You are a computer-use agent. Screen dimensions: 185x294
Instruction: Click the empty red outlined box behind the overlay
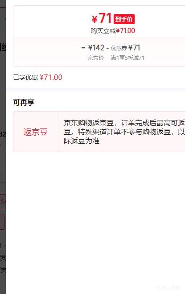[x=2, y=222]
